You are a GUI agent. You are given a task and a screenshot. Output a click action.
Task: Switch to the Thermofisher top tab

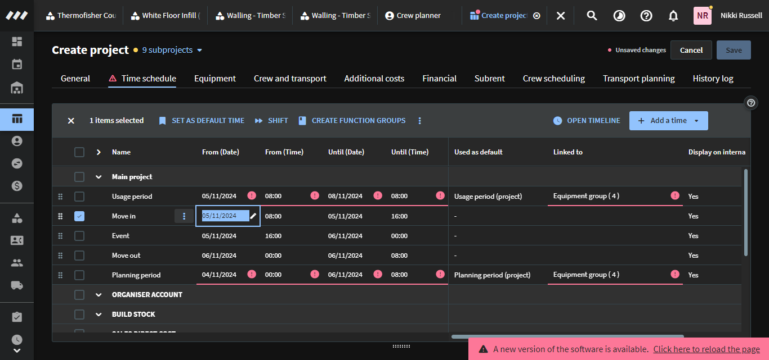click(x=81, y=16)
